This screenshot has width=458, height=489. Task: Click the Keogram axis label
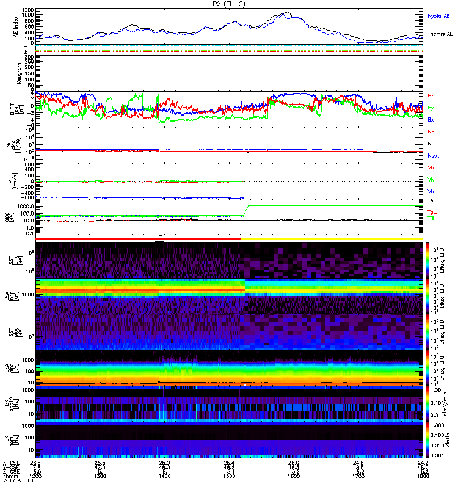[x=19, y=73]
